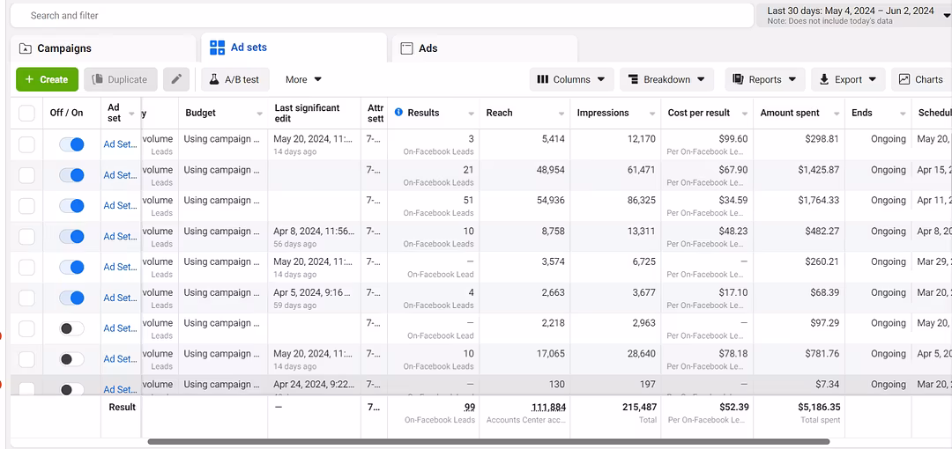The image size is (952, 449).
Task: Enable the seventh row ad set toggle
Action: tap(71, 328)
